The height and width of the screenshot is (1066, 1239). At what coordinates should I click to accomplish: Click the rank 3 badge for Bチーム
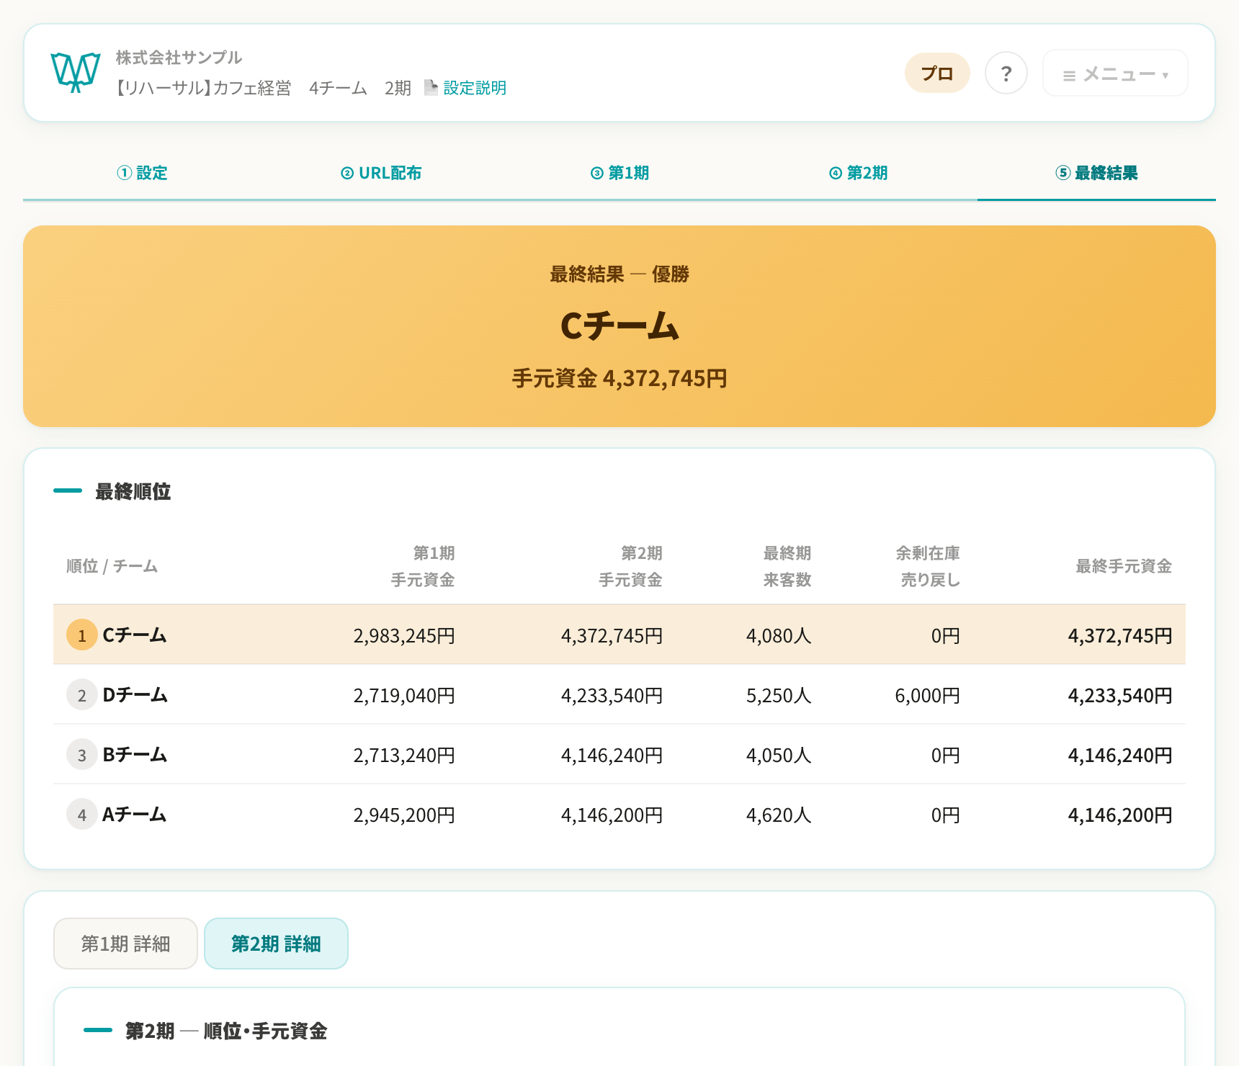tap(82, 755)
